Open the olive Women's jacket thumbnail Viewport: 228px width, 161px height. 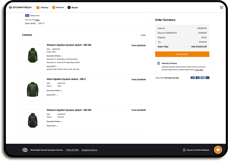[33, 55]
